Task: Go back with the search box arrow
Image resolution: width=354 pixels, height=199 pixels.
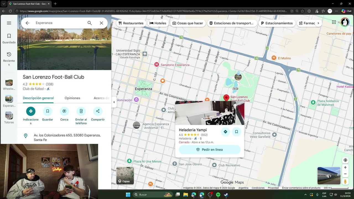Action: pos(27,23)
